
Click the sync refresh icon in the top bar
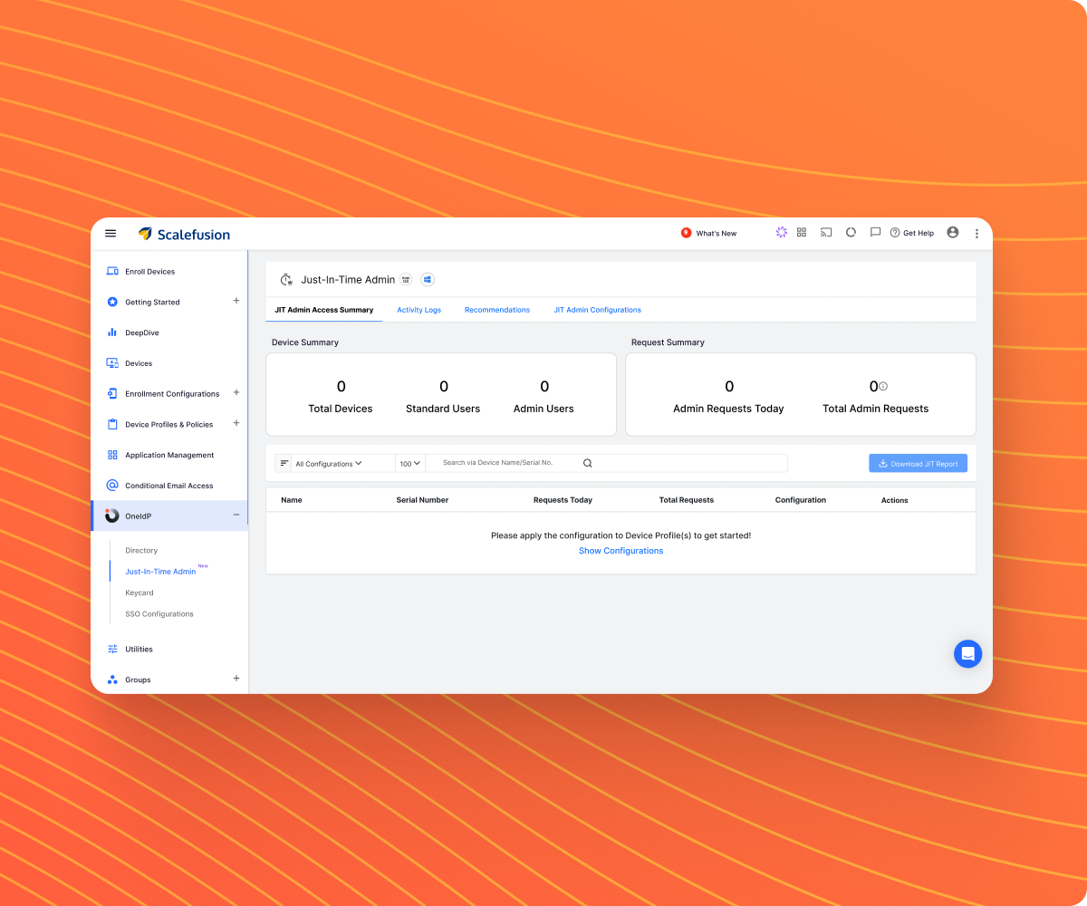(851, 232)
